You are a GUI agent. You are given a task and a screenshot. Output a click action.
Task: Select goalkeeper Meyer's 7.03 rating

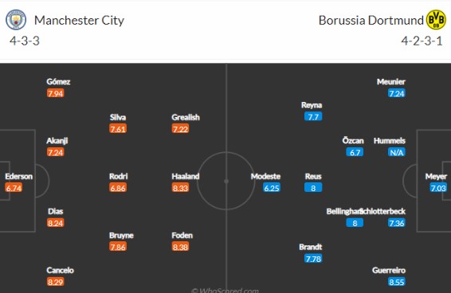[x=438, y=188]
